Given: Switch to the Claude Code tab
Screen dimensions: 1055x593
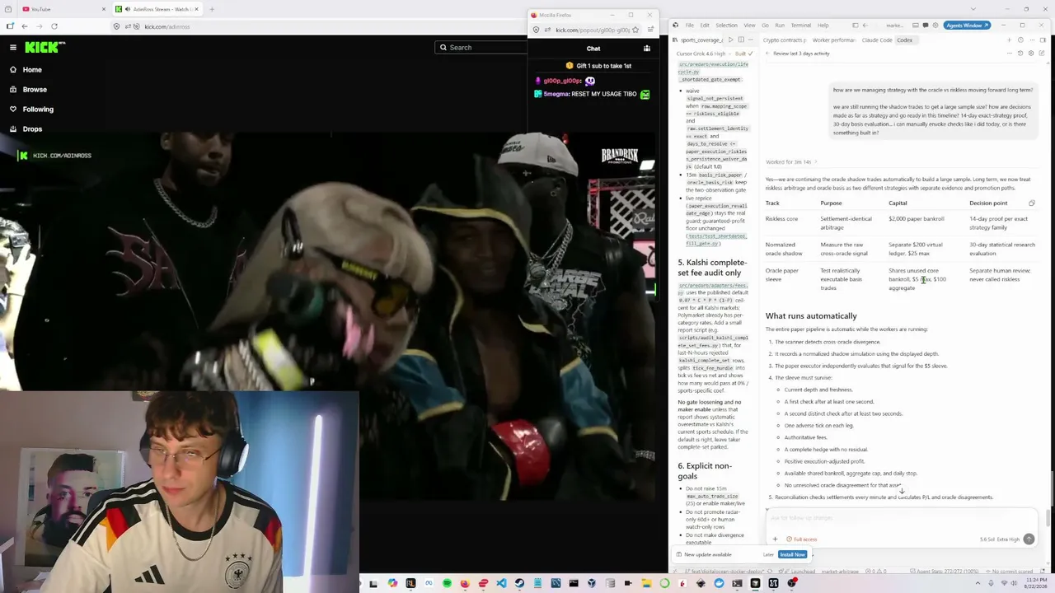Looking at the screenshot, I should tap(876, 40).
